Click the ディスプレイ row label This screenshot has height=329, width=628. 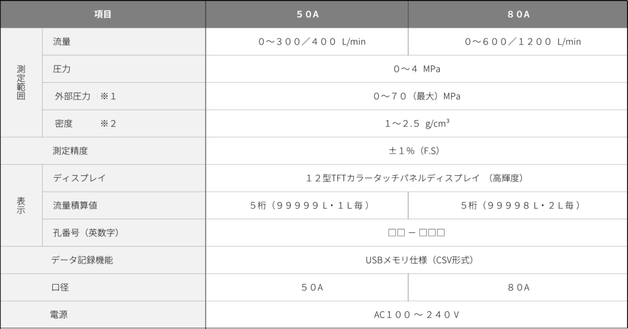click(x=79, y=178)
